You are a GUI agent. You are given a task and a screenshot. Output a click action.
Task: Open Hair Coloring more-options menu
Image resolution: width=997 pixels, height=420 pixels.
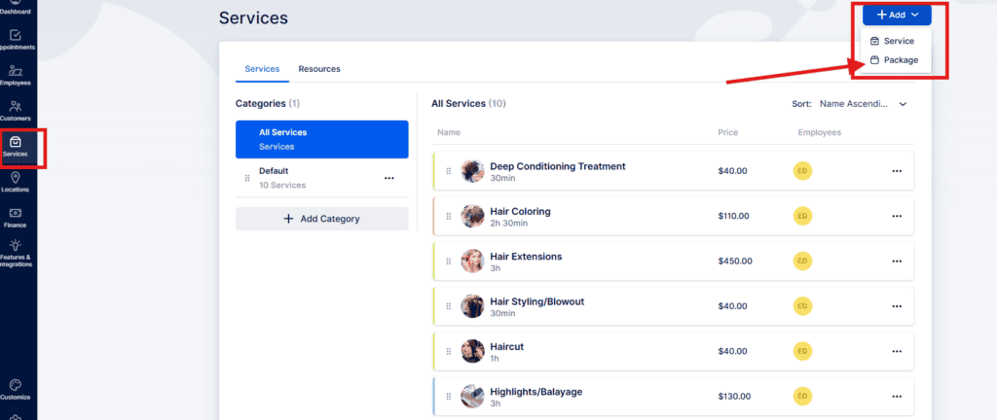coord(897,217)
